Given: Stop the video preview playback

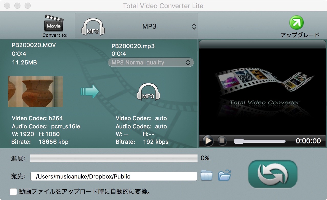Looking at the screenshot, I should click(222, 141).
